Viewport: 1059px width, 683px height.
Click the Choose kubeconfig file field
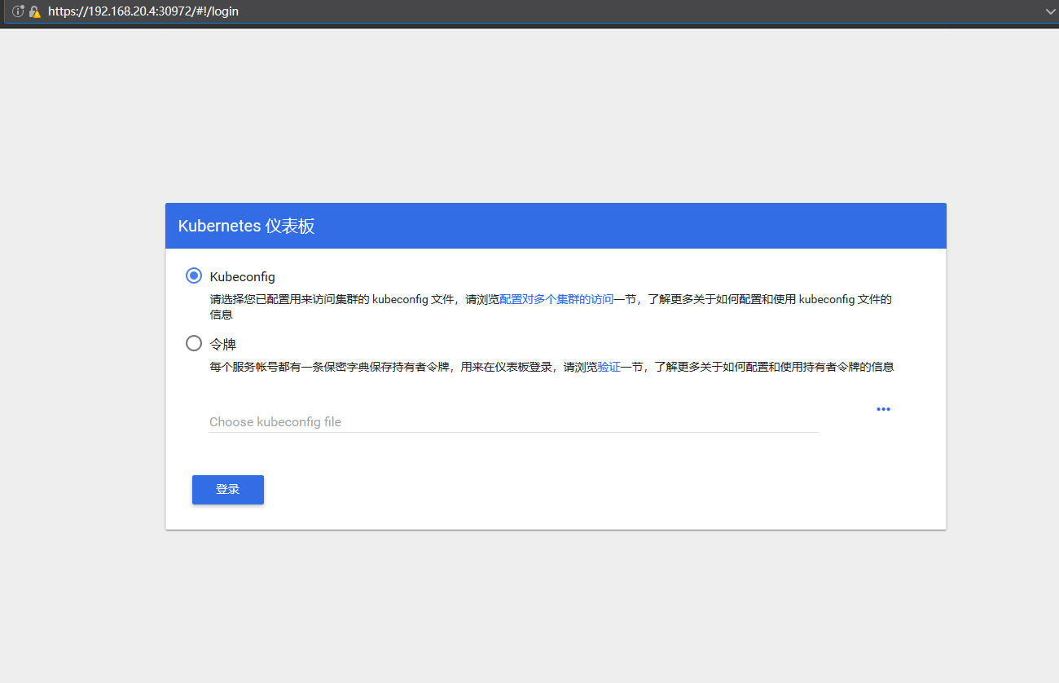513,421
